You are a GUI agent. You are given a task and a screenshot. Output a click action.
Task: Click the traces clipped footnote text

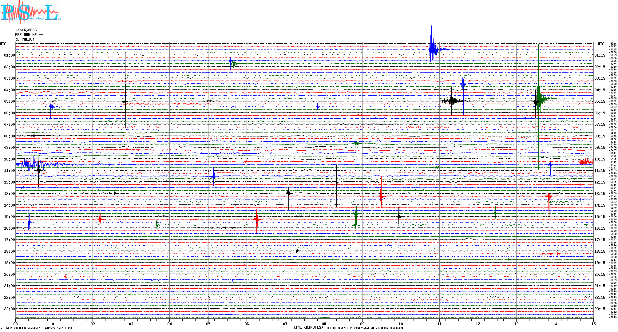click(x=365, y=328)
